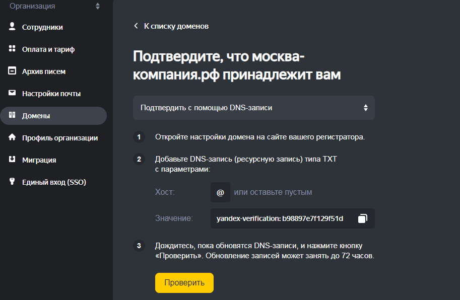Return via К списку доменов link
This screenshot has width=460, height=300.
click(x=176, y=26)
